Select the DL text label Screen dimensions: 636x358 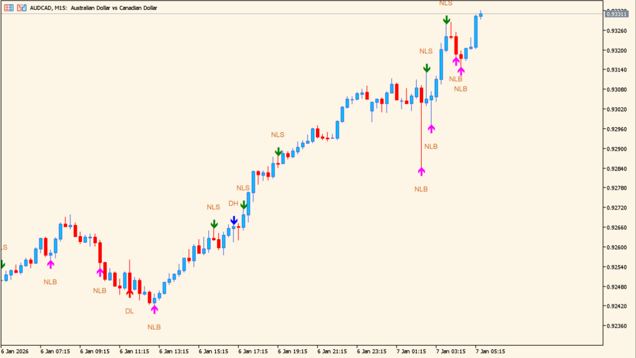click(x=129, y=311)
